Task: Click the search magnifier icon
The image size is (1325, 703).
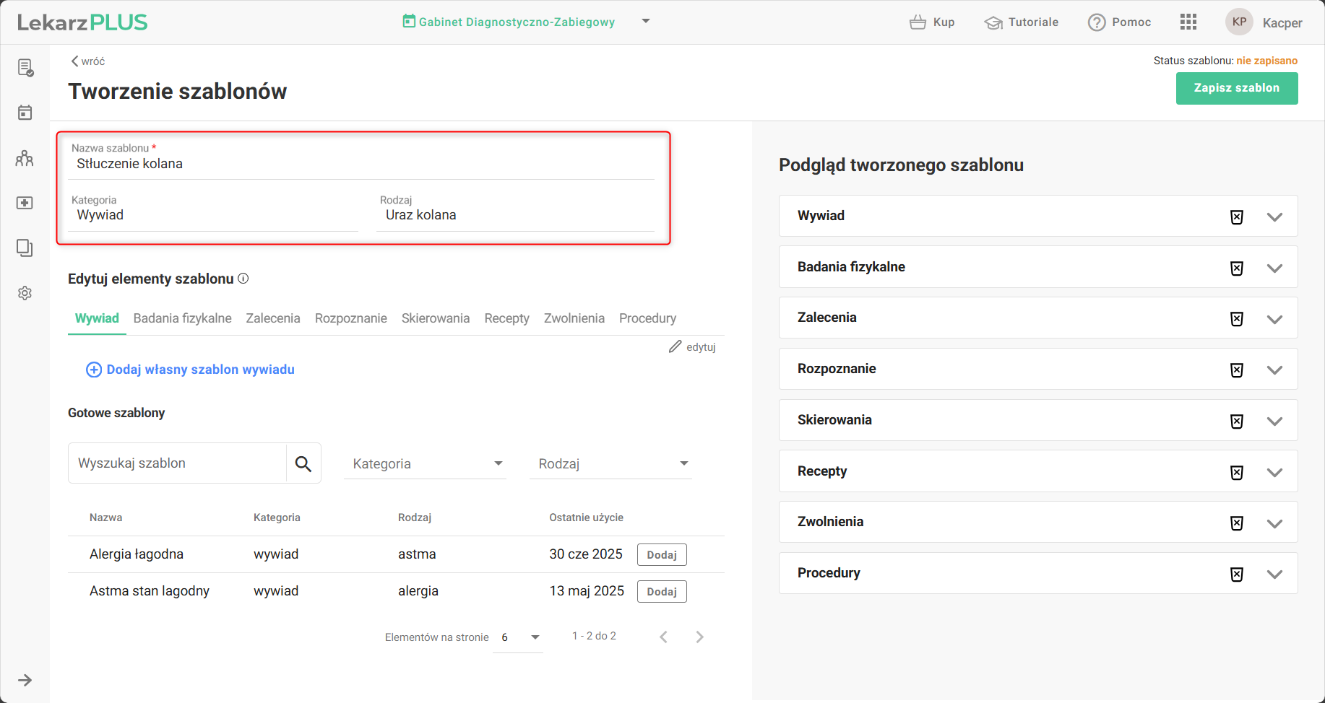Action: pyautogui.click(x=303, y=463)
